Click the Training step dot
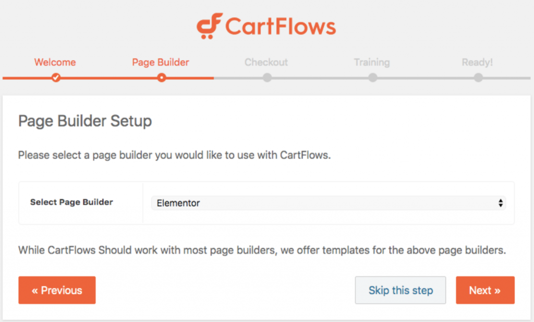This screenshot has height=322, width=534. (x=372, y=78)
